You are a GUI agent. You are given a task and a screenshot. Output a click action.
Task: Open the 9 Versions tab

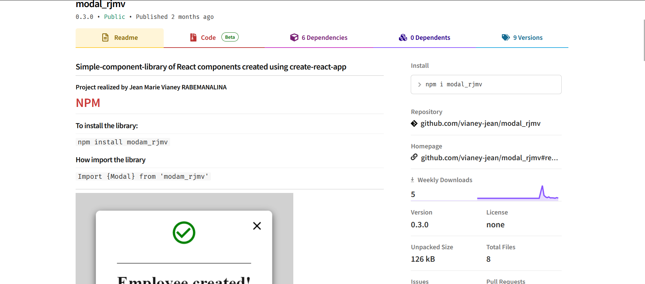coord(522,38)
